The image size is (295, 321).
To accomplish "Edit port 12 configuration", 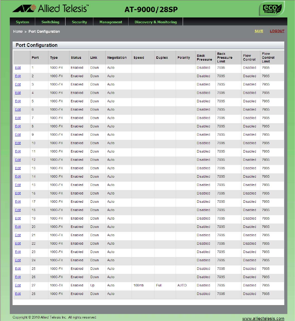I will coord(18,160).
